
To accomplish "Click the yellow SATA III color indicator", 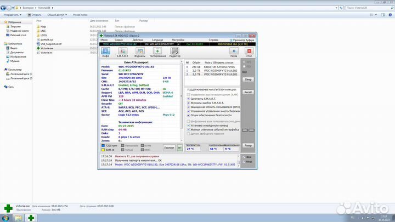I will [103, 150].
